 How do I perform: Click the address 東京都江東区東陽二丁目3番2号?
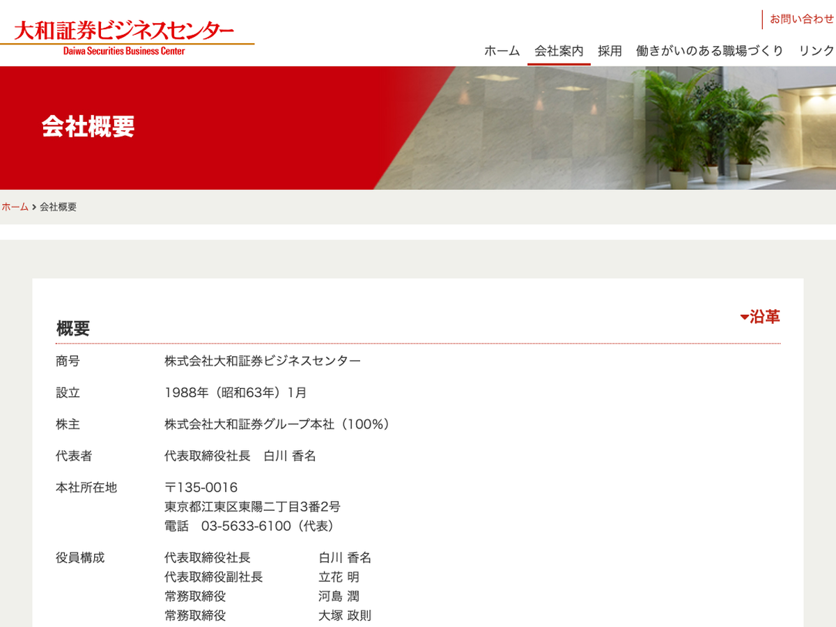252,506
